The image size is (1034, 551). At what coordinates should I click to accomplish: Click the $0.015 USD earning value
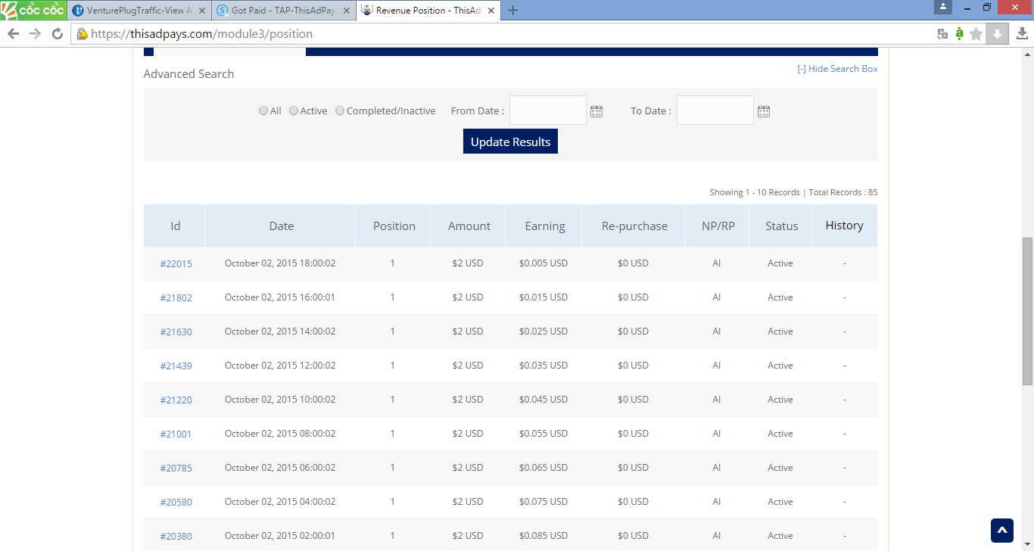(543, 297)
